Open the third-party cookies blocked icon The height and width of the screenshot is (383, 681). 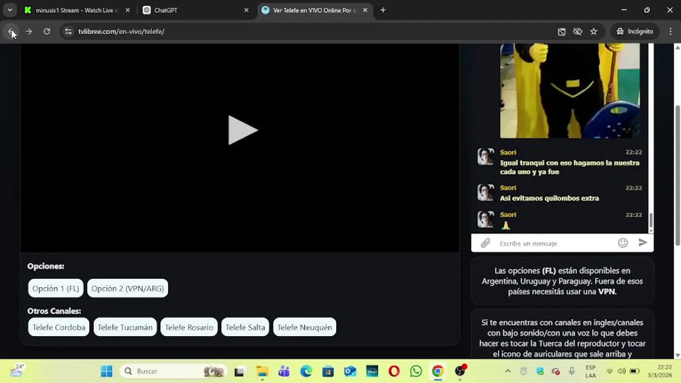point(561,31)
